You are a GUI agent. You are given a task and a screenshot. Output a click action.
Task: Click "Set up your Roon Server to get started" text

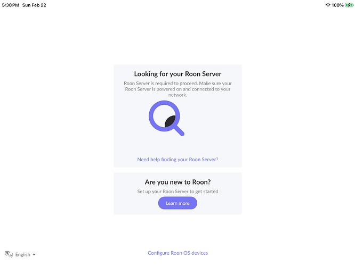point(177,192)
